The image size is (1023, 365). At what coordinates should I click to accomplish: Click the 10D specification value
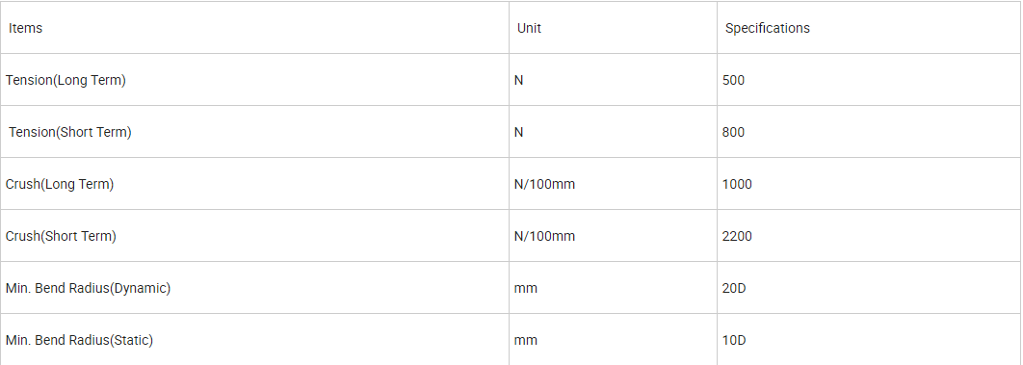[734, 341]
